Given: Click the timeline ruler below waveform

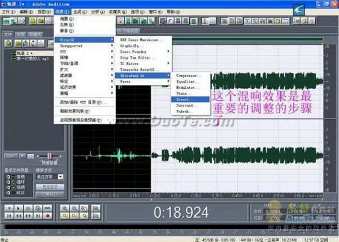Looking at the screenshot, I should click(x=198, y=196).
